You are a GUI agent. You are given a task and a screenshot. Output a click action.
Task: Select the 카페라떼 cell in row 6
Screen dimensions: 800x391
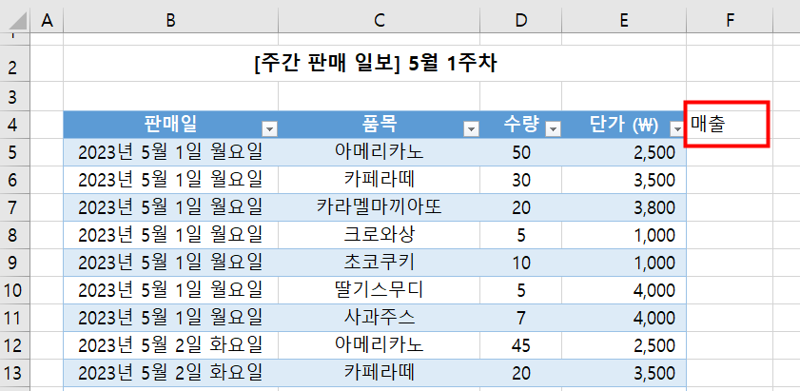pyautogui.click(x=380, y=180)
